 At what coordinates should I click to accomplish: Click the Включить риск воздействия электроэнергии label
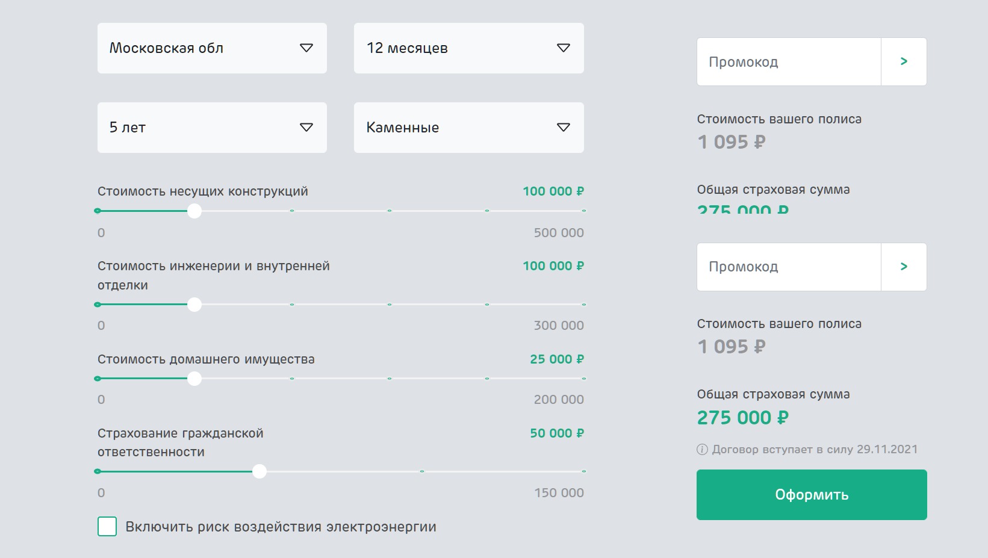click(x=281, y=527)
